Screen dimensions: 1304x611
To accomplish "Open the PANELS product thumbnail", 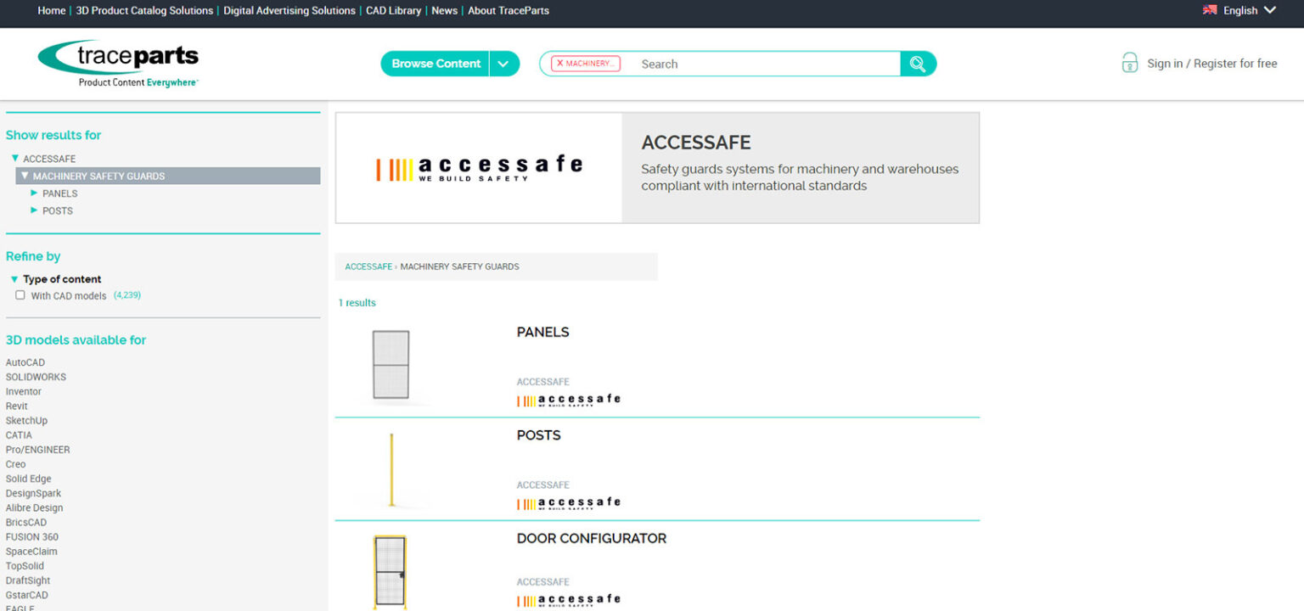I will (x=391, y=365).
